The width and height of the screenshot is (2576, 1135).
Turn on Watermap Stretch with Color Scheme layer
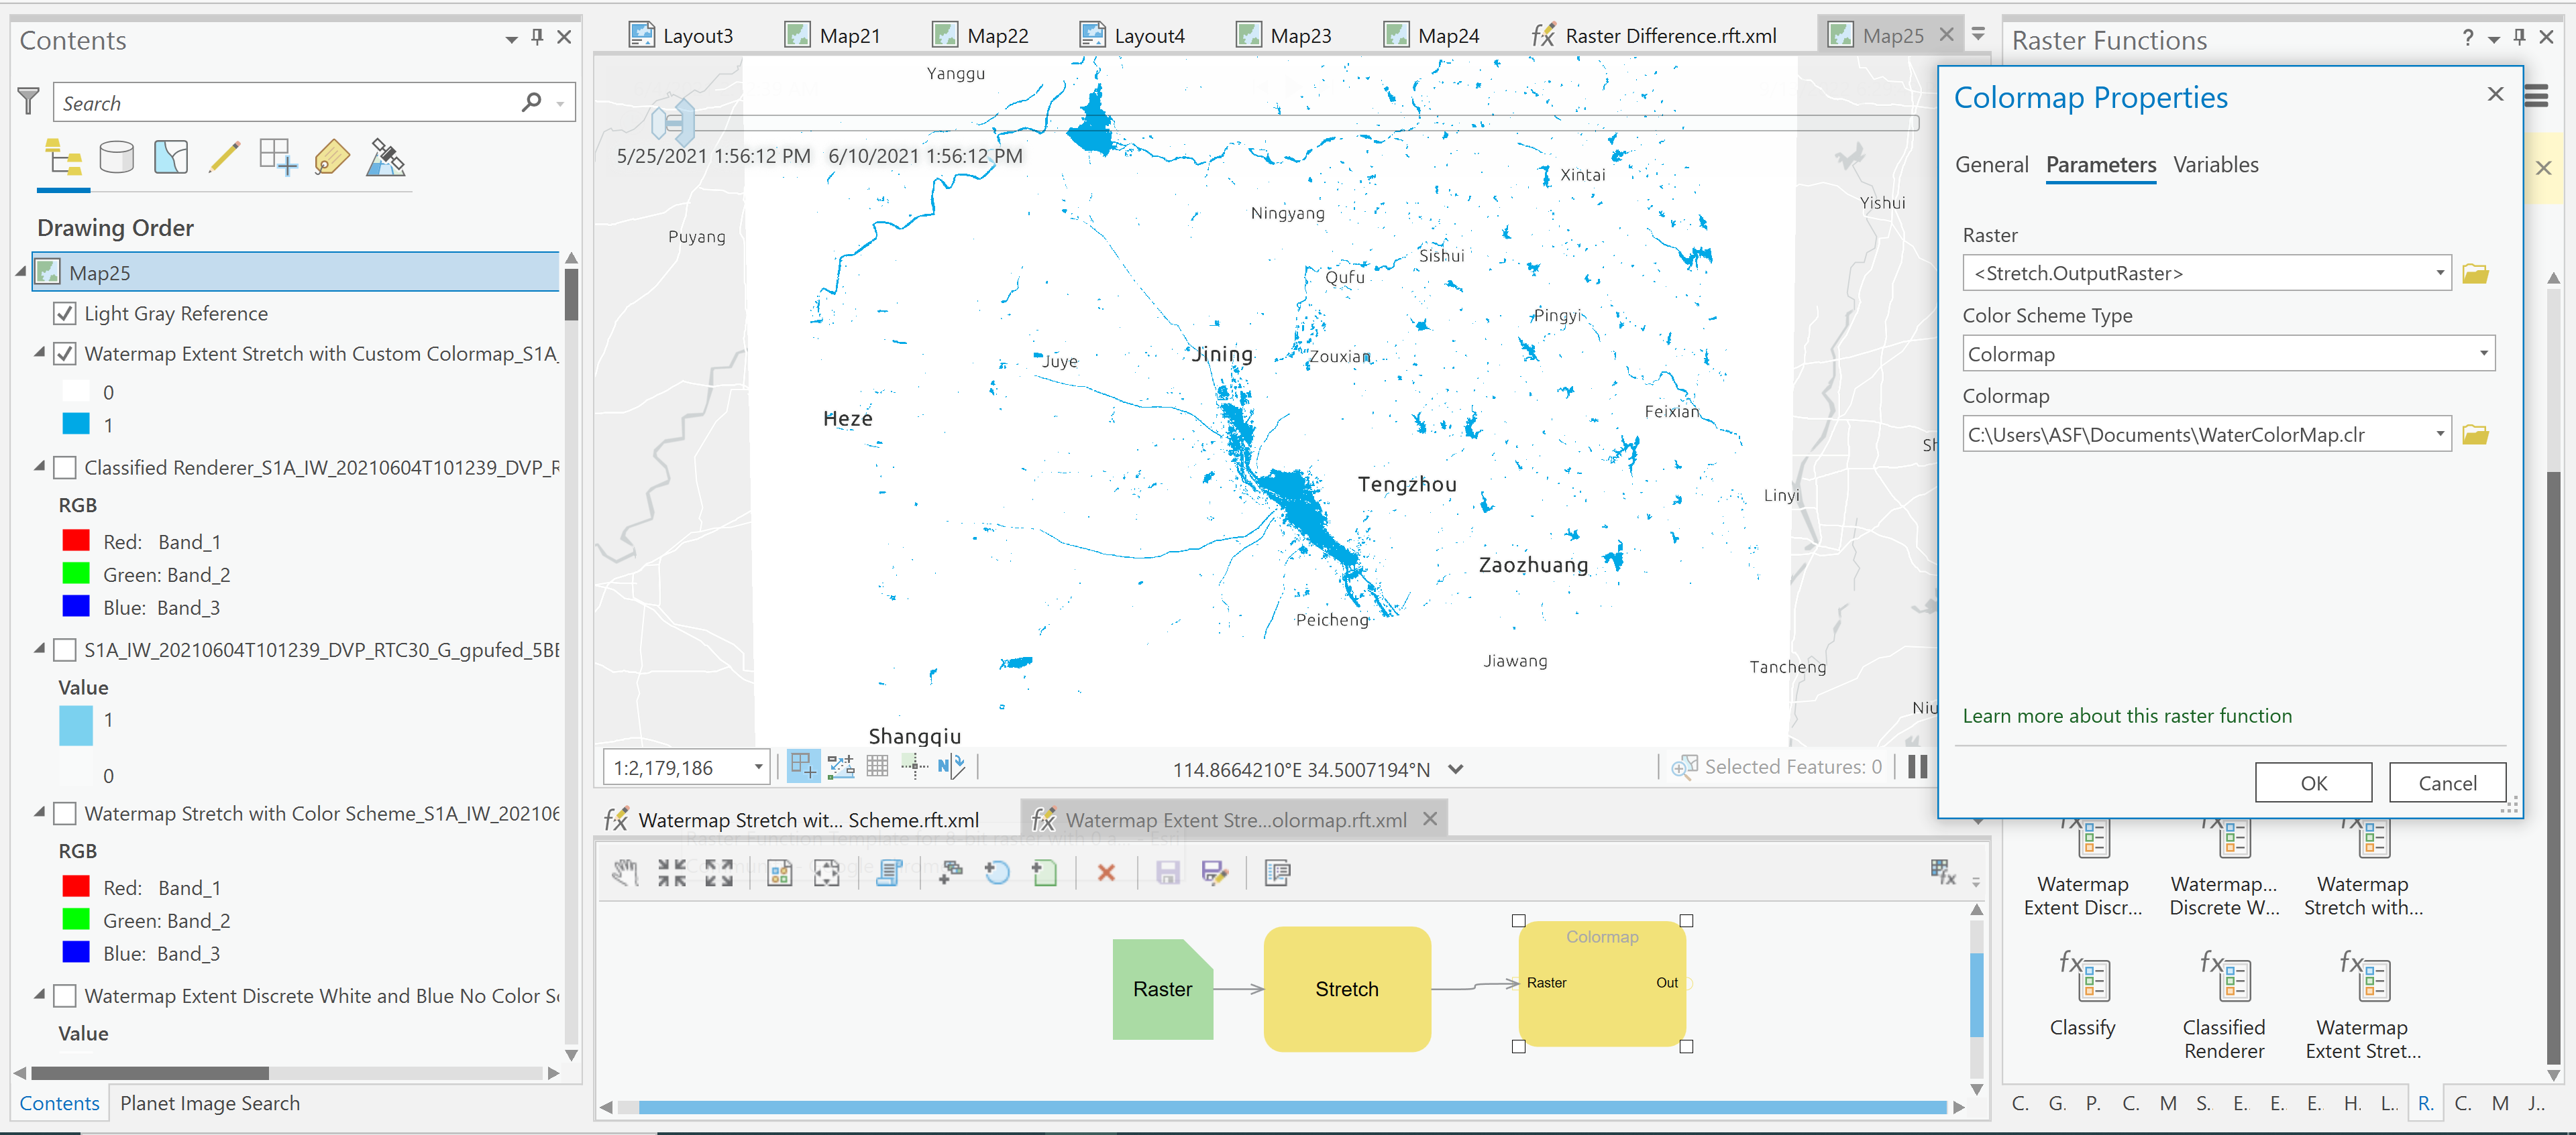coord(65,813)
